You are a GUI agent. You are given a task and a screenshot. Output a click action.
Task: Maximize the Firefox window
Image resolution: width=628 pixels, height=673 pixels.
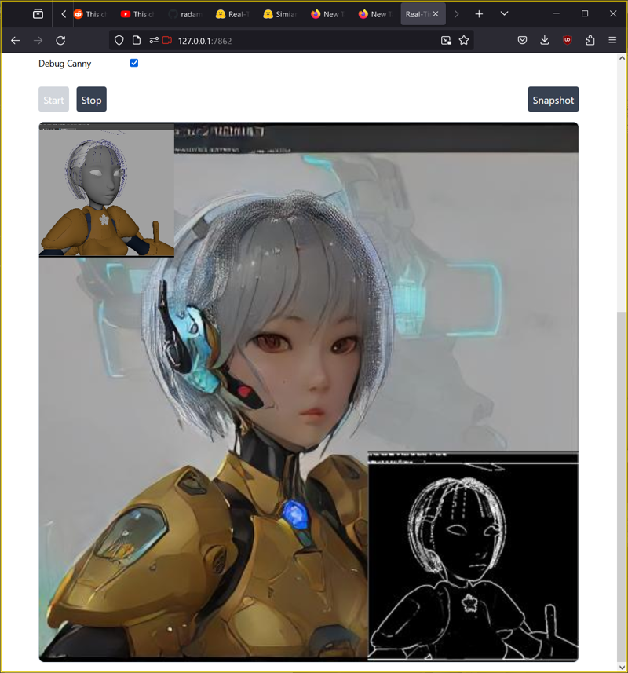click(x=585, y=13)
